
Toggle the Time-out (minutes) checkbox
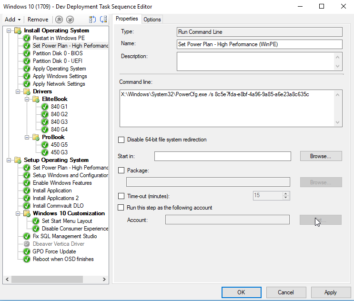pos(121,196)
